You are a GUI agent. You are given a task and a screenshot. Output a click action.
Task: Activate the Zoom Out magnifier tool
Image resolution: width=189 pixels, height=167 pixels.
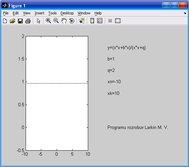pos(56,21)
